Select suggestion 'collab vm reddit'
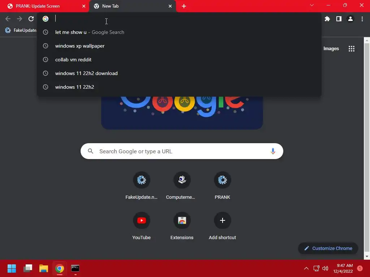 click(179, 60)
